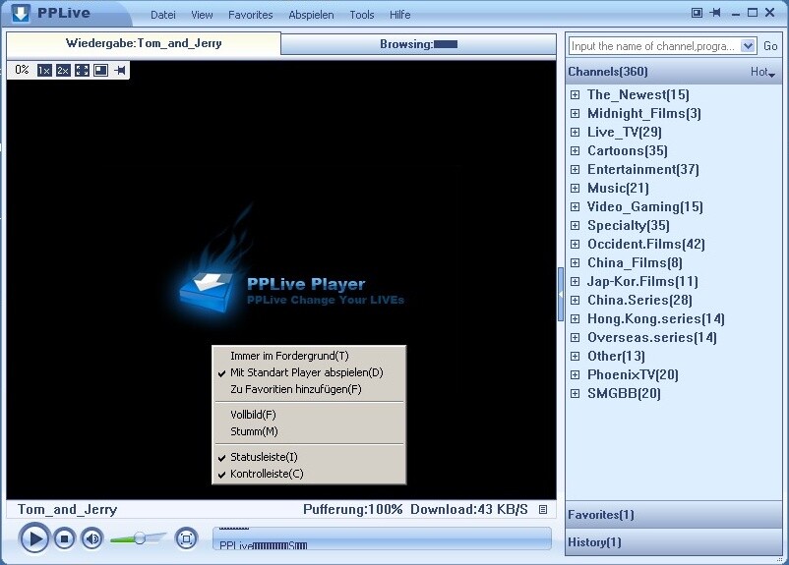
Task: Select China_Films(8) tree item
Action: (x=635, y=263)
